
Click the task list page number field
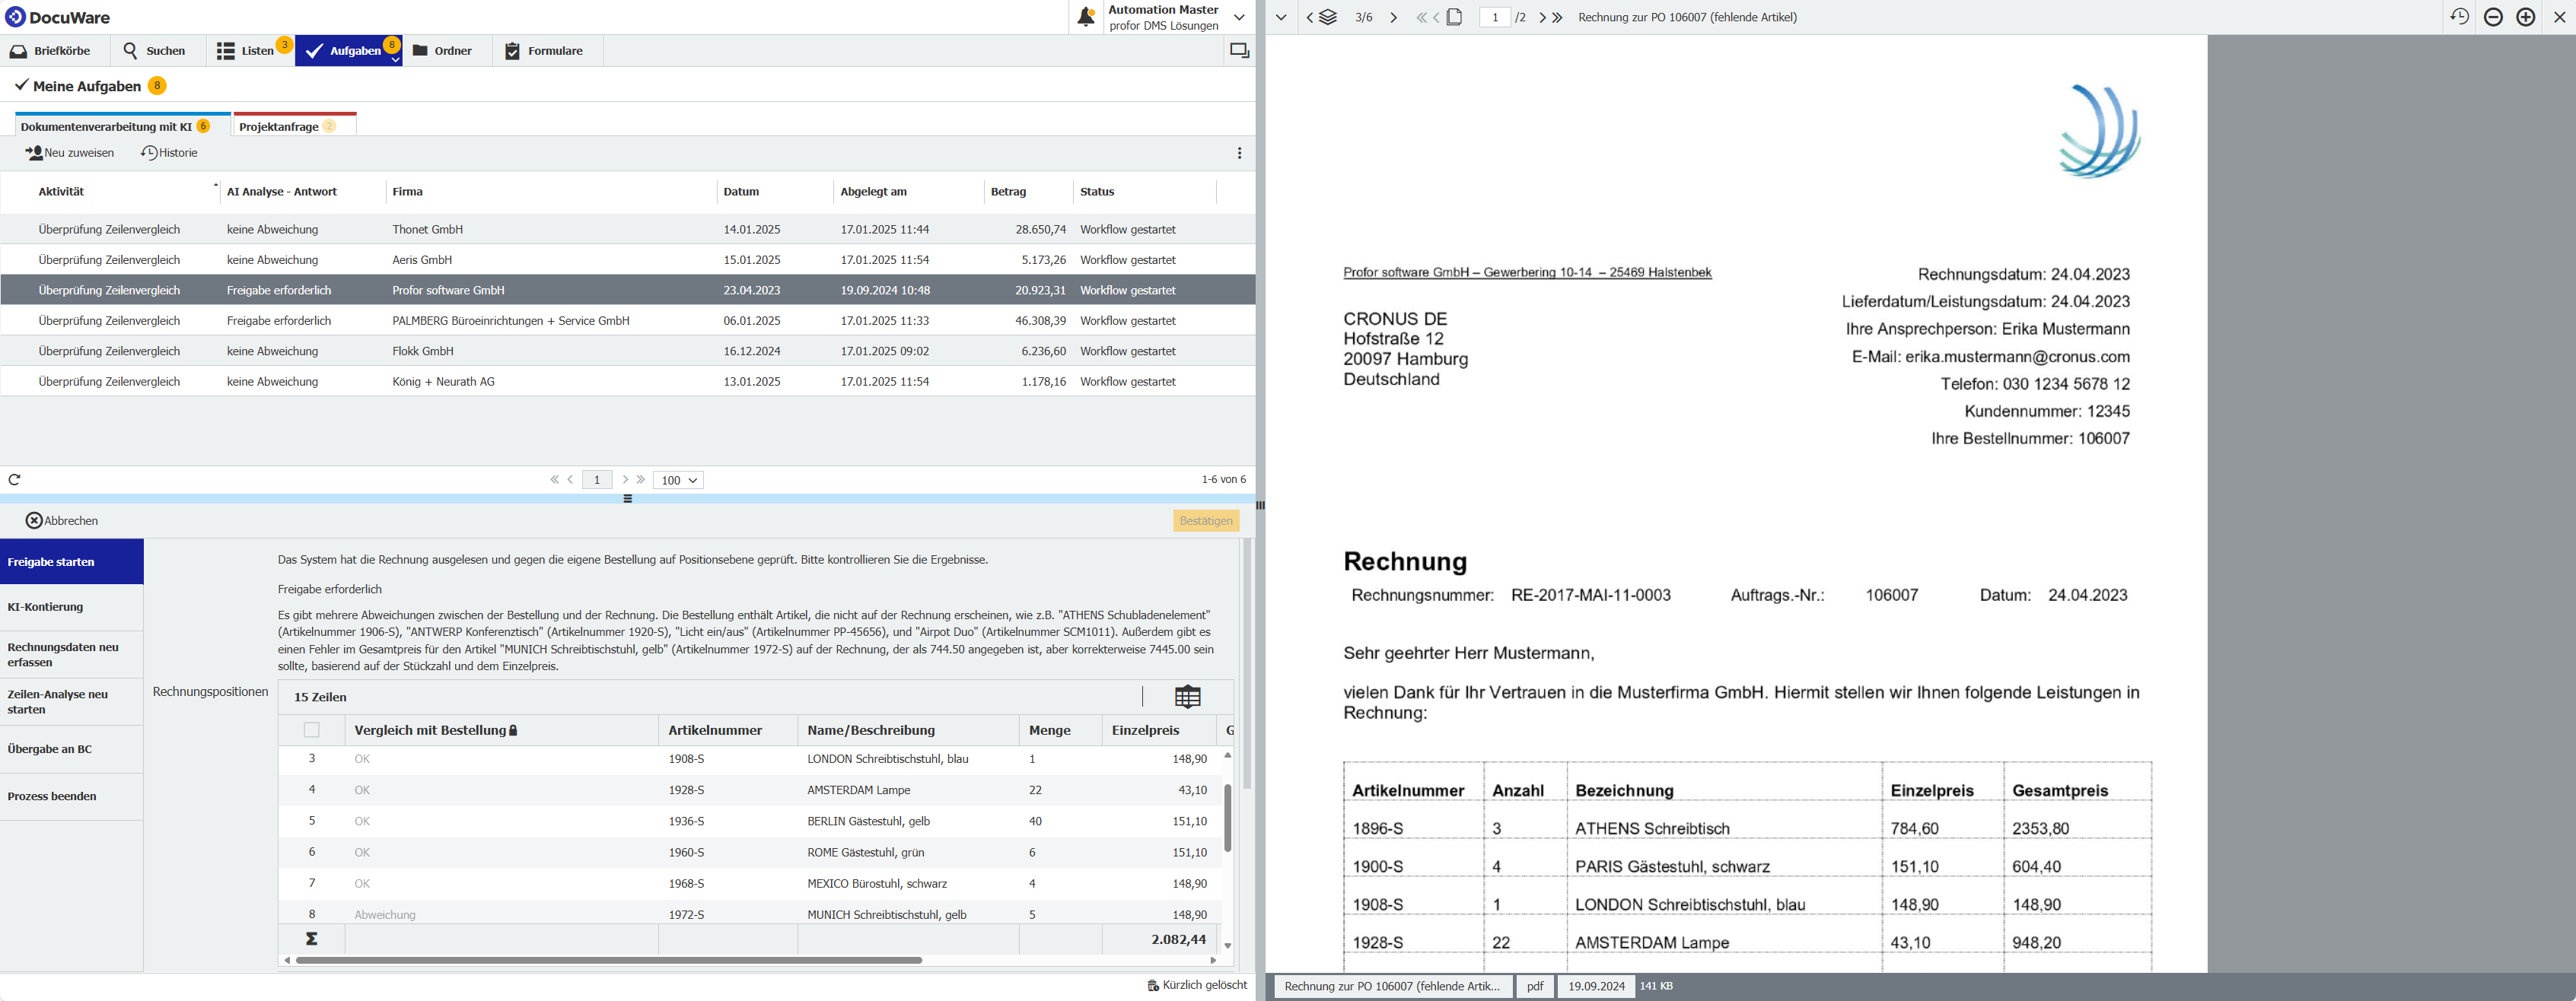coord(597,480)
